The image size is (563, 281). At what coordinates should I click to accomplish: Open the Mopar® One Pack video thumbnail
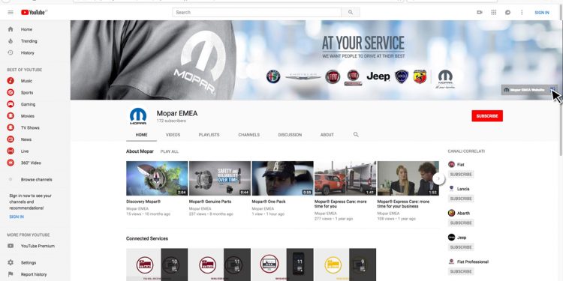(x=282, y=178)
